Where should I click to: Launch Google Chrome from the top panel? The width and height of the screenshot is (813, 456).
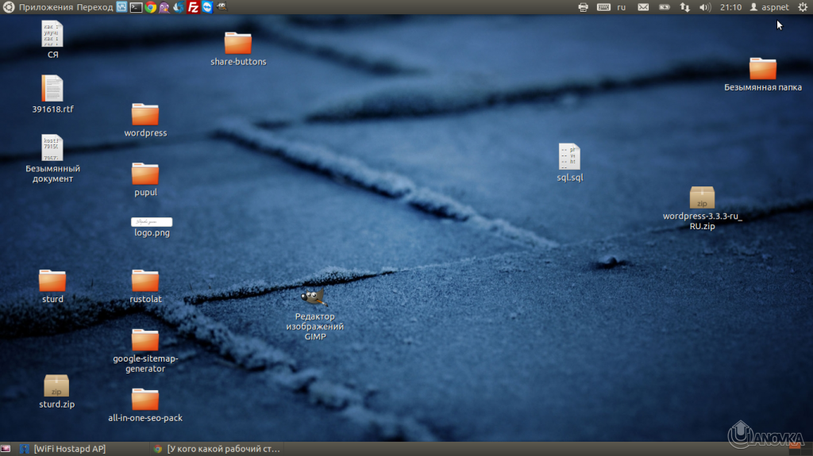coord(150,7)
